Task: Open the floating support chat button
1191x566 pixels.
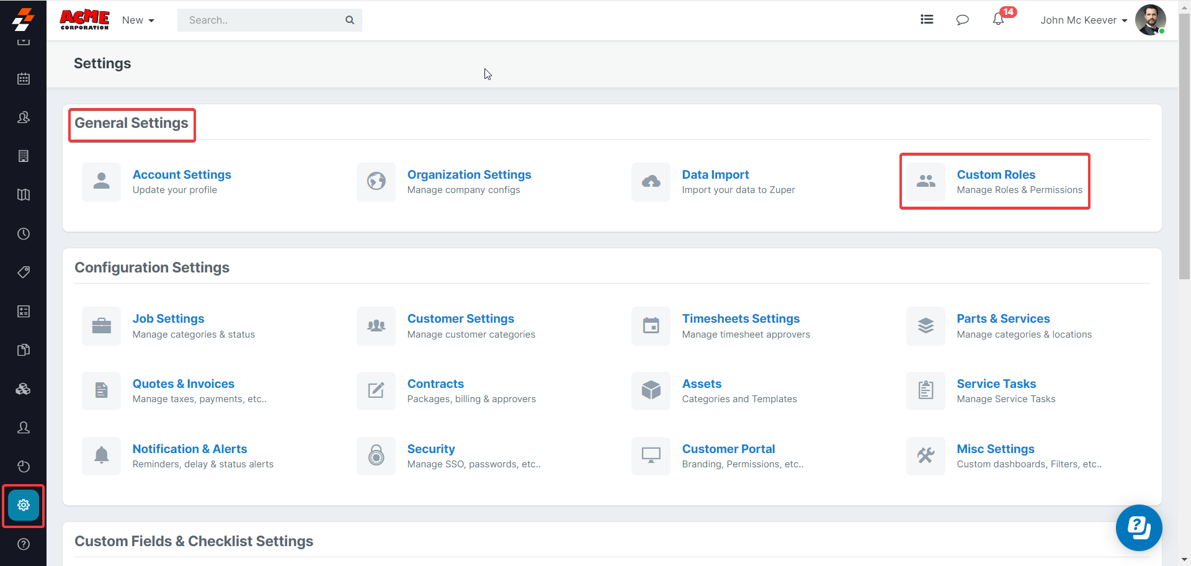Action: coord(1138,528)
